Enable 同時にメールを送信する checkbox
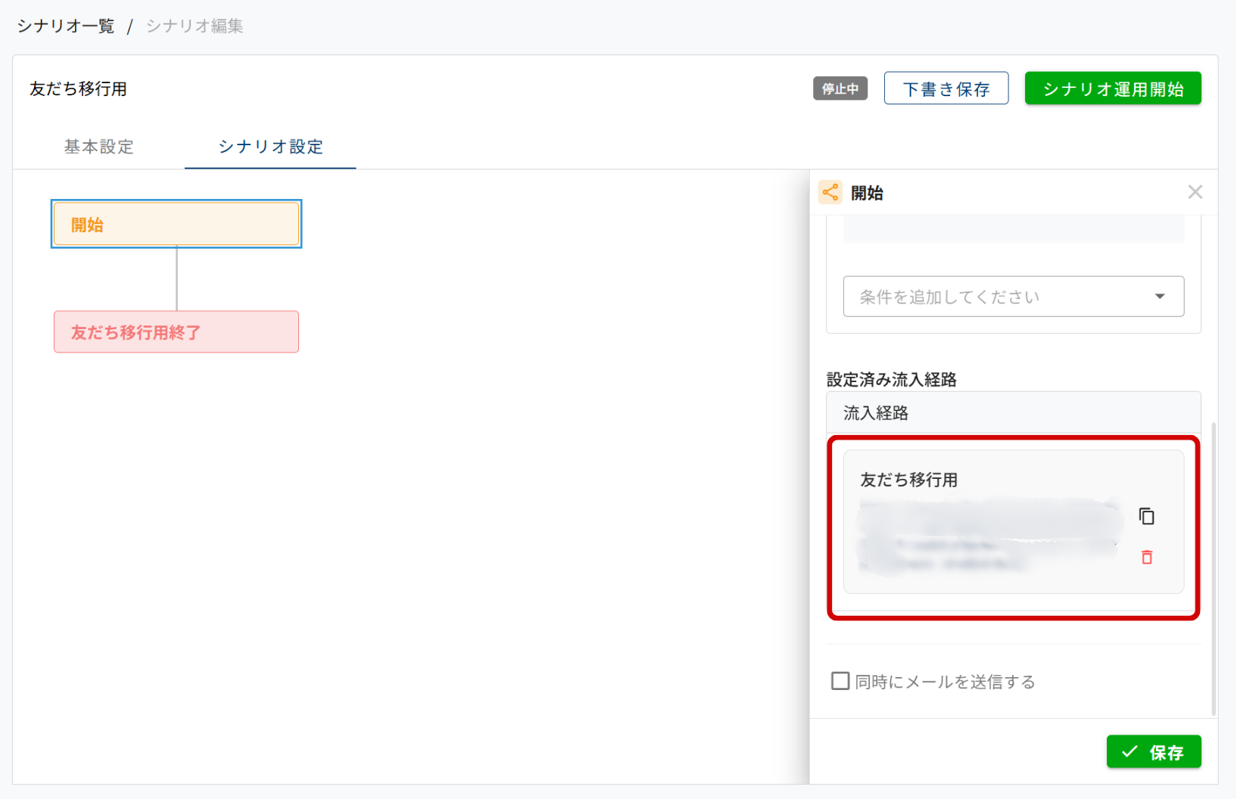This screenshot has height=799, width=1237. 840,681
